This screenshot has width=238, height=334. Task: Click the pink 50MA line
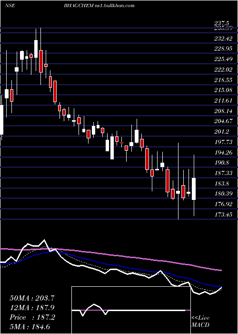(x=110, y=255)
